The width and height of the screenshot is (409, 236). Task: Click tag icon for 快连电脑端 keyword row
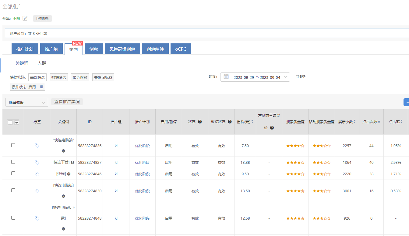[x=37, y=146]
